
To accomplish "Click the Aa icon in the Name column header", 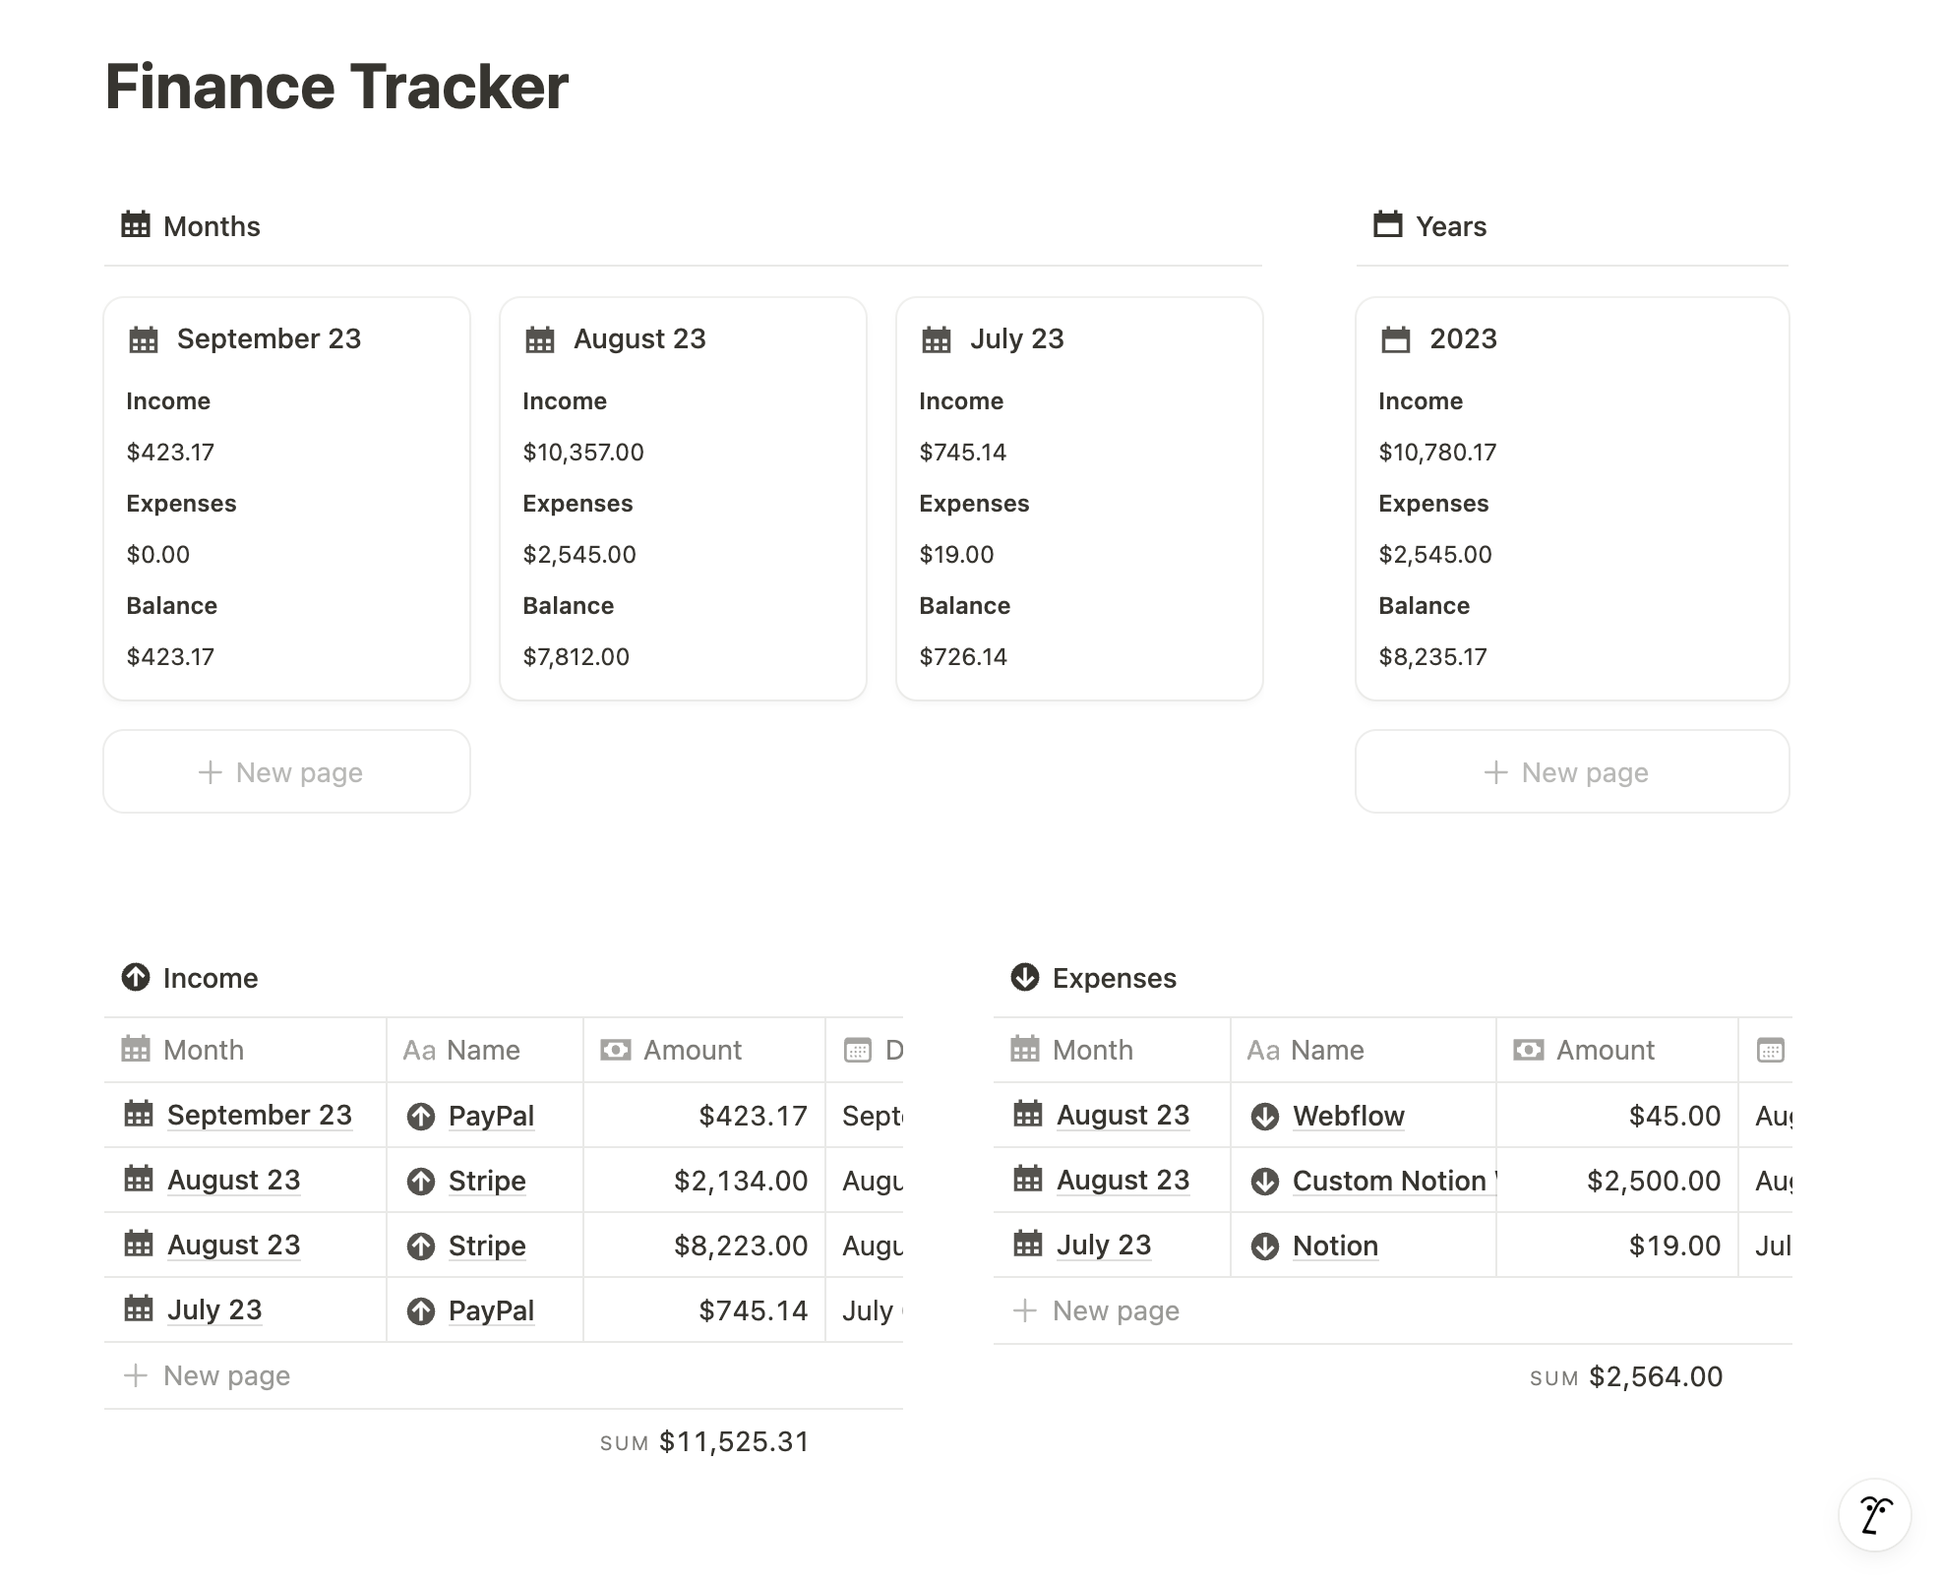I will coord(420,1051).
